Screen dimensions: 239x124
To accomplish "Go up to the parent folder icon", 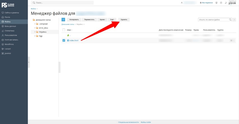I will pyautogui.click(x=68, y=35).
